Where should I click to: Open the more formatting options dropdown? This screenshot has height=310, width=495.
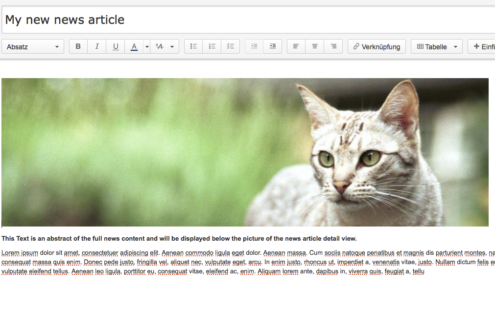(165, 47)
